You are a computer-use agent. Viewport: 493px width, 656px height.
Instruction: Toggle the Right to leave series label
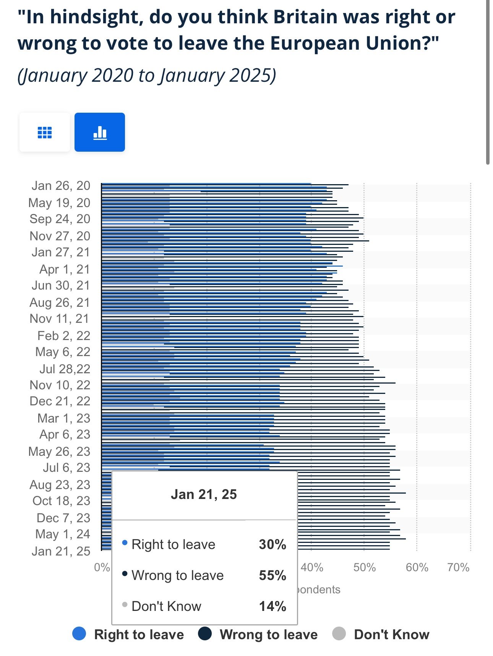[x=139, y=635]
